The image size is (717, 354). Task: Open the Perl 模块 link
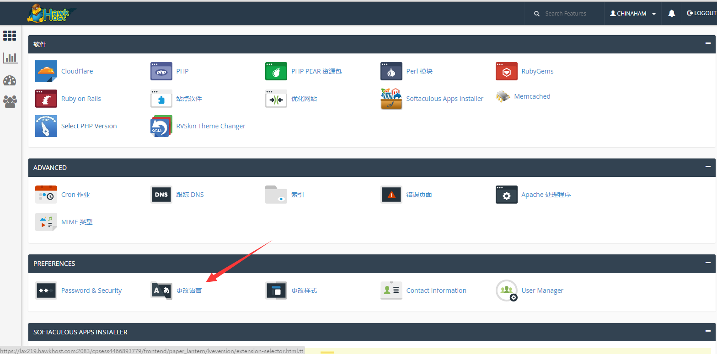click(x=419, y=71)
